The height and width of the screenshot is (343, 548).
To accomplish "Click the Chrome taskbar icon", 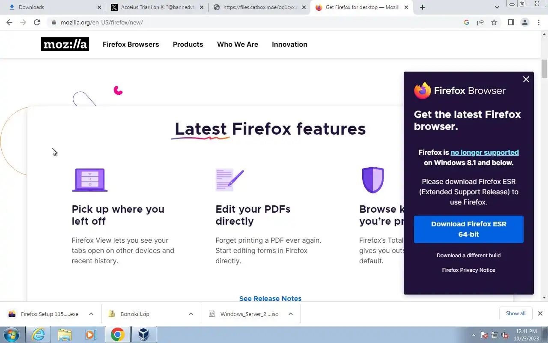I will pos(117,335).
